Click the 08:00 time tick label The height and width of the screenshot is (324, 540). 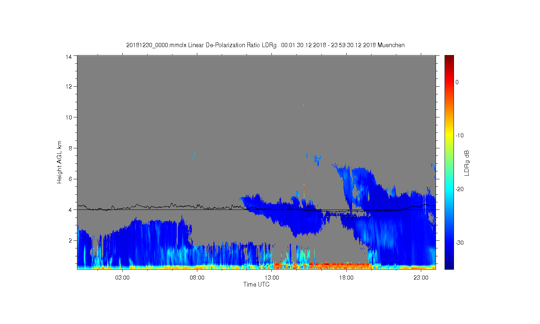click(197, 278)
